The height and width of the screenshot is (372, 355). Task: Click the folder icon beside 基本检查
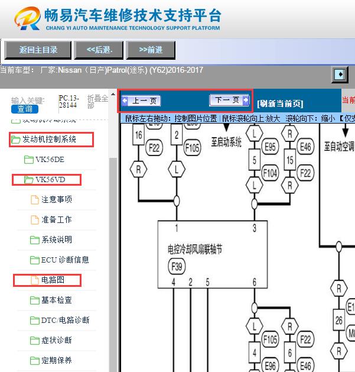click(35, 300)
